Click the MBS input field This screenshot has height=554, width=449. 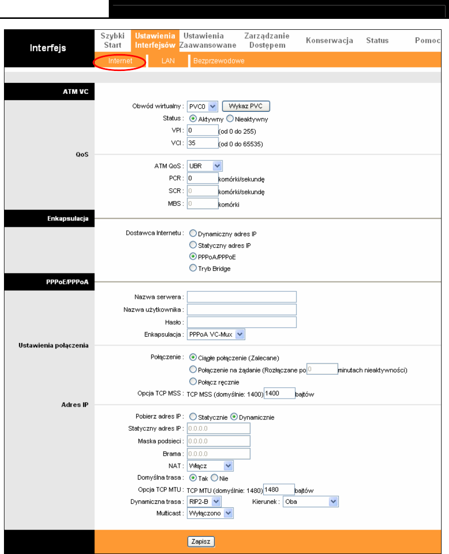click(x=203, y=204)
